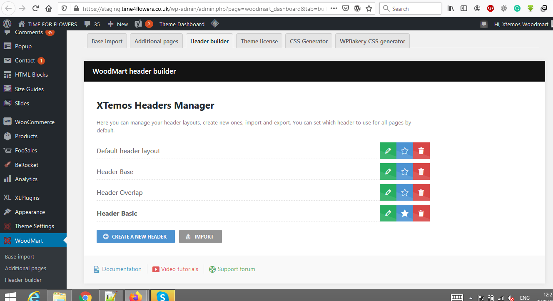Delete the Default header layout
The image size is (553, 301).
tap(421, 151)
